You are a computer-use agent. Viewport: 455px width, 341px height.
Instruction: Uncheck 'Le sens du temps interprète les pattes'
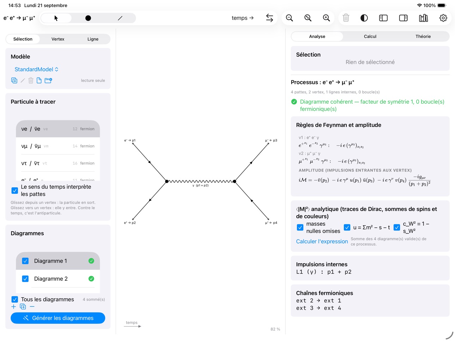[x=14, y=191]
